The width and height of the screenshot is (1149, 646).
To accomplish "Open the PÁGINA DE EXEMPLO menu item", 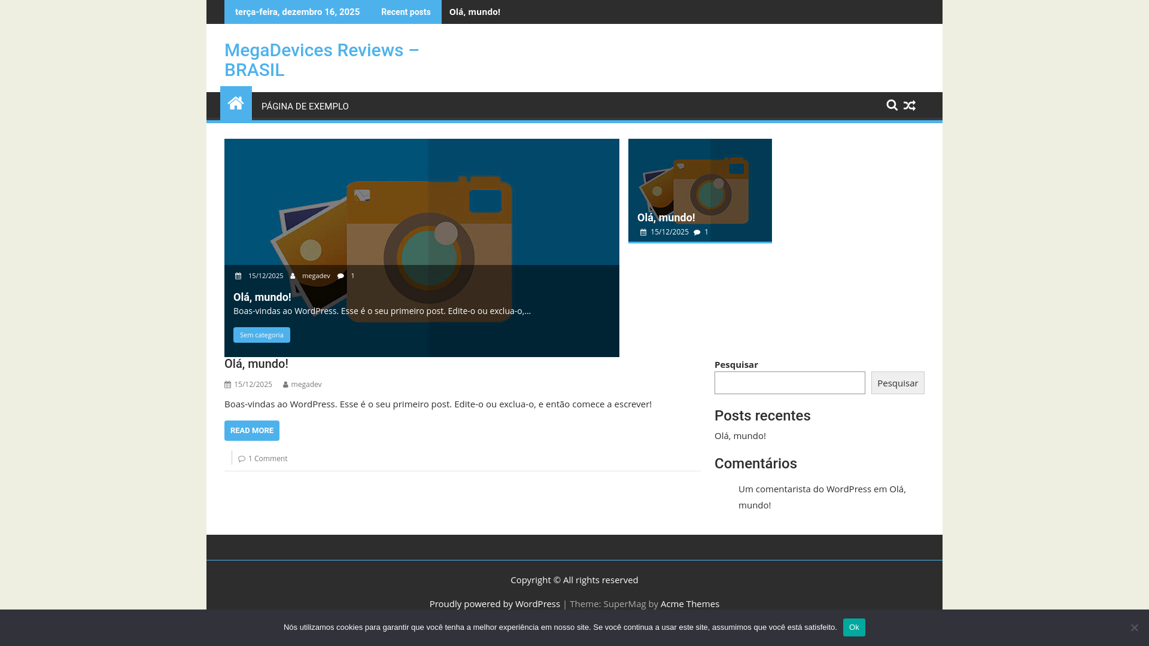I will coord(305,106).
